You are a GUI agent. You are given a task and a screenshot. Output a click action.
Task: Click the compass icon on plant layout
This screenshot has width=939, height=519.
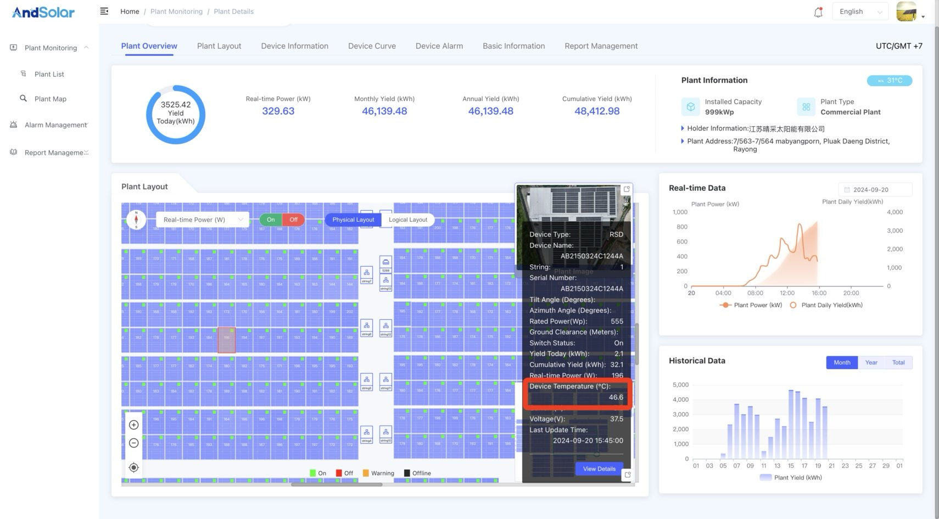coord(136,220)
